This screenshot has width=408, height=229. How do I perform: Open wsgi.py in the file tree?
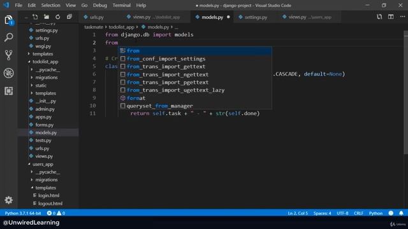click(x=43, y=46)
